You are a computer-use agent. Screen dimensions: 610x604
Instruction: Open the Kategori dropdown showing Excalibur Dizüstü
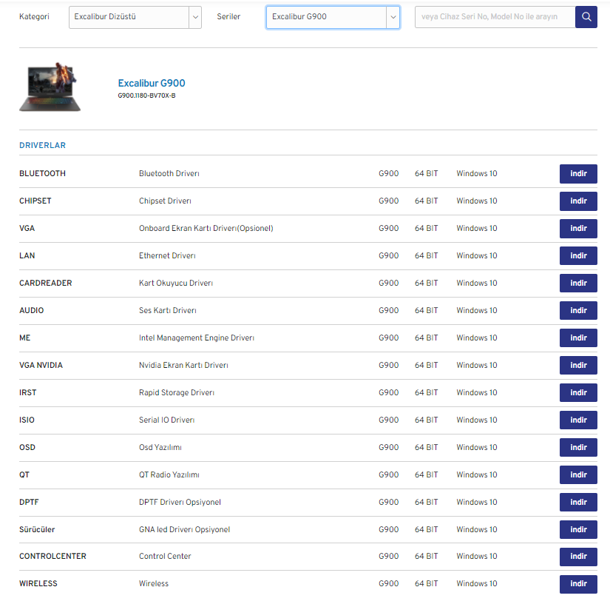click(135, 17)
